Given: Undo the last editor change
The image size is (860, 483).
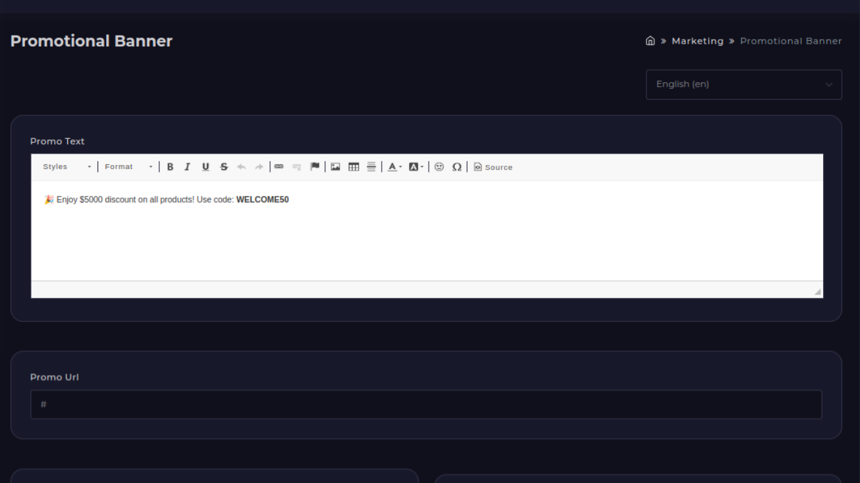Looking at the screenshot, I should pos(241,166).
